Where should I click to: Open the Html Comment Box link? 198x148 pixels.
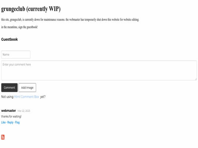coord(26,96)
